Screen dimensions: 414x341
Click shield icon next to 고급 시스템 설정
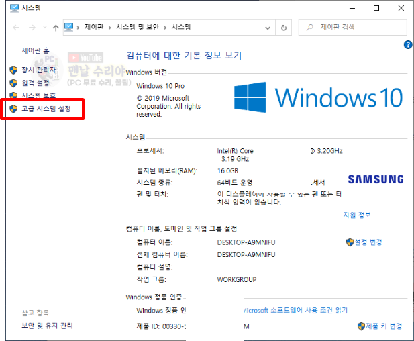(13, 109)
